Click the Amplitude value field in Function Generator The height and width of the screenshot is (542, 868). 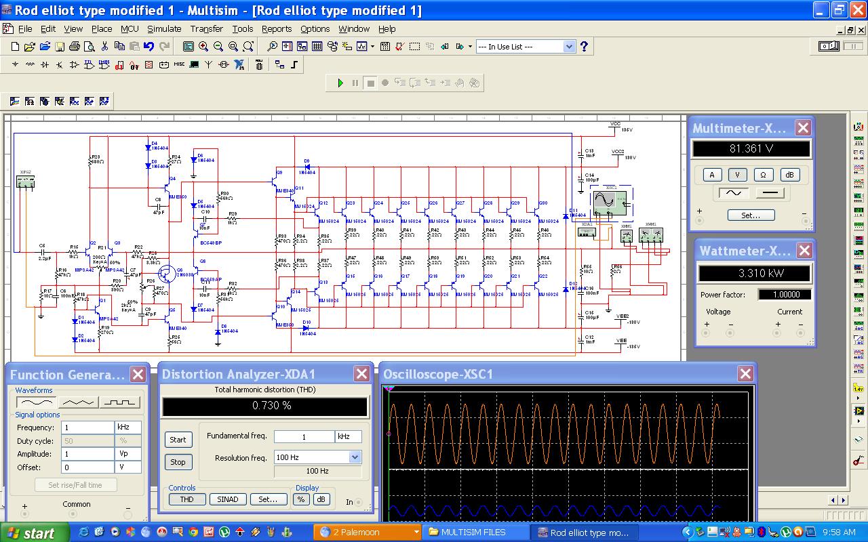tap(87, 454)
